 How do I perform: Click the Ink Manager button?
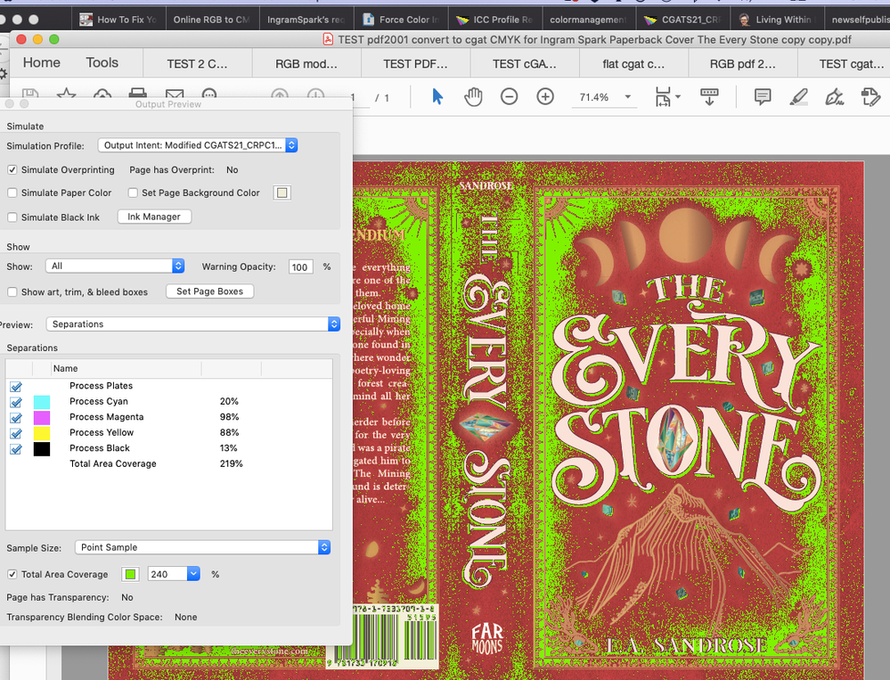154,217
